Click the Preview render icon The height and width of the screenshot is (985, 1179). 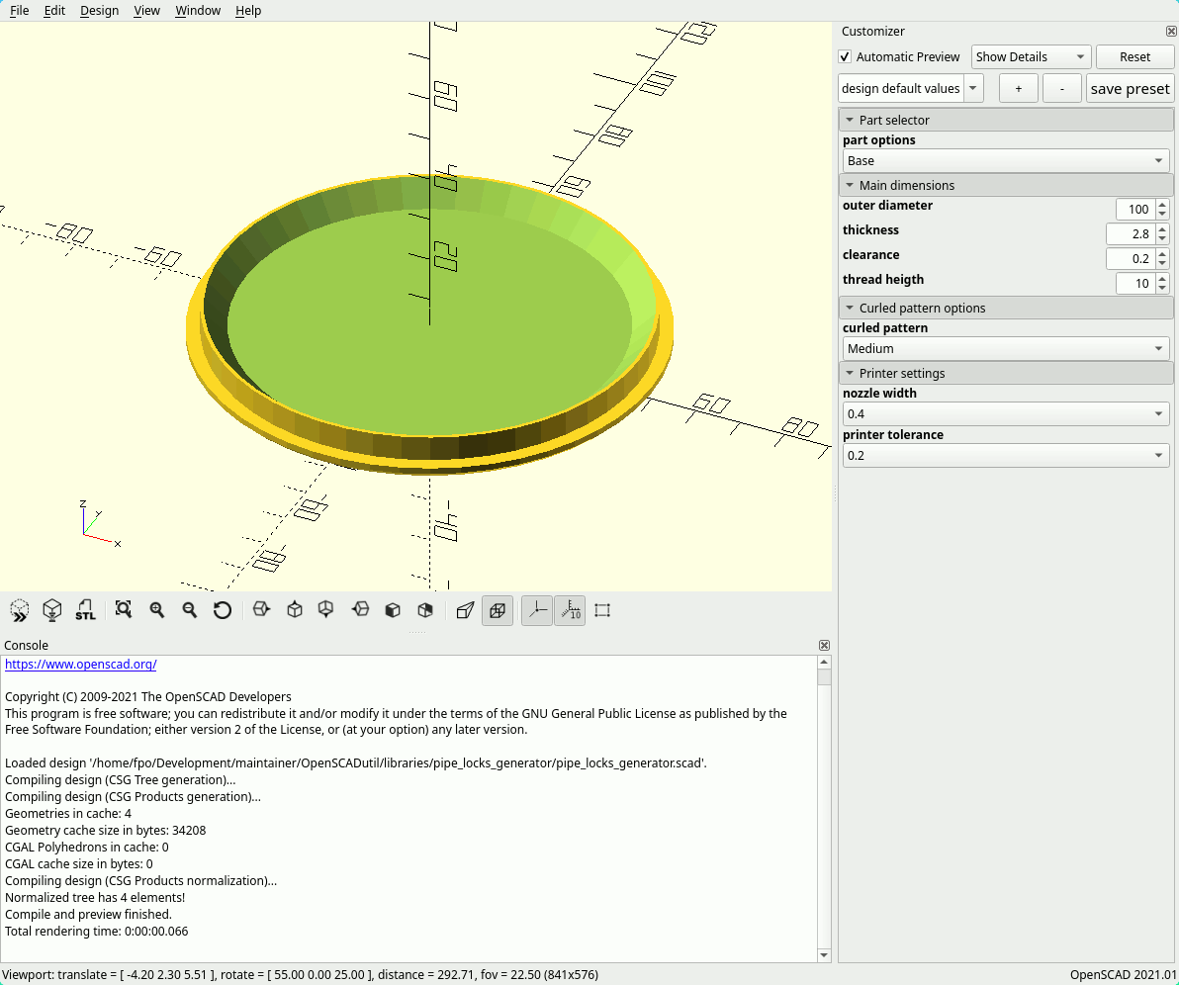[20, 610]
